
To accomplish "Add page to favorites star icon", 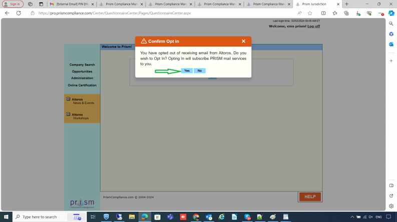I will click(310, 13).
